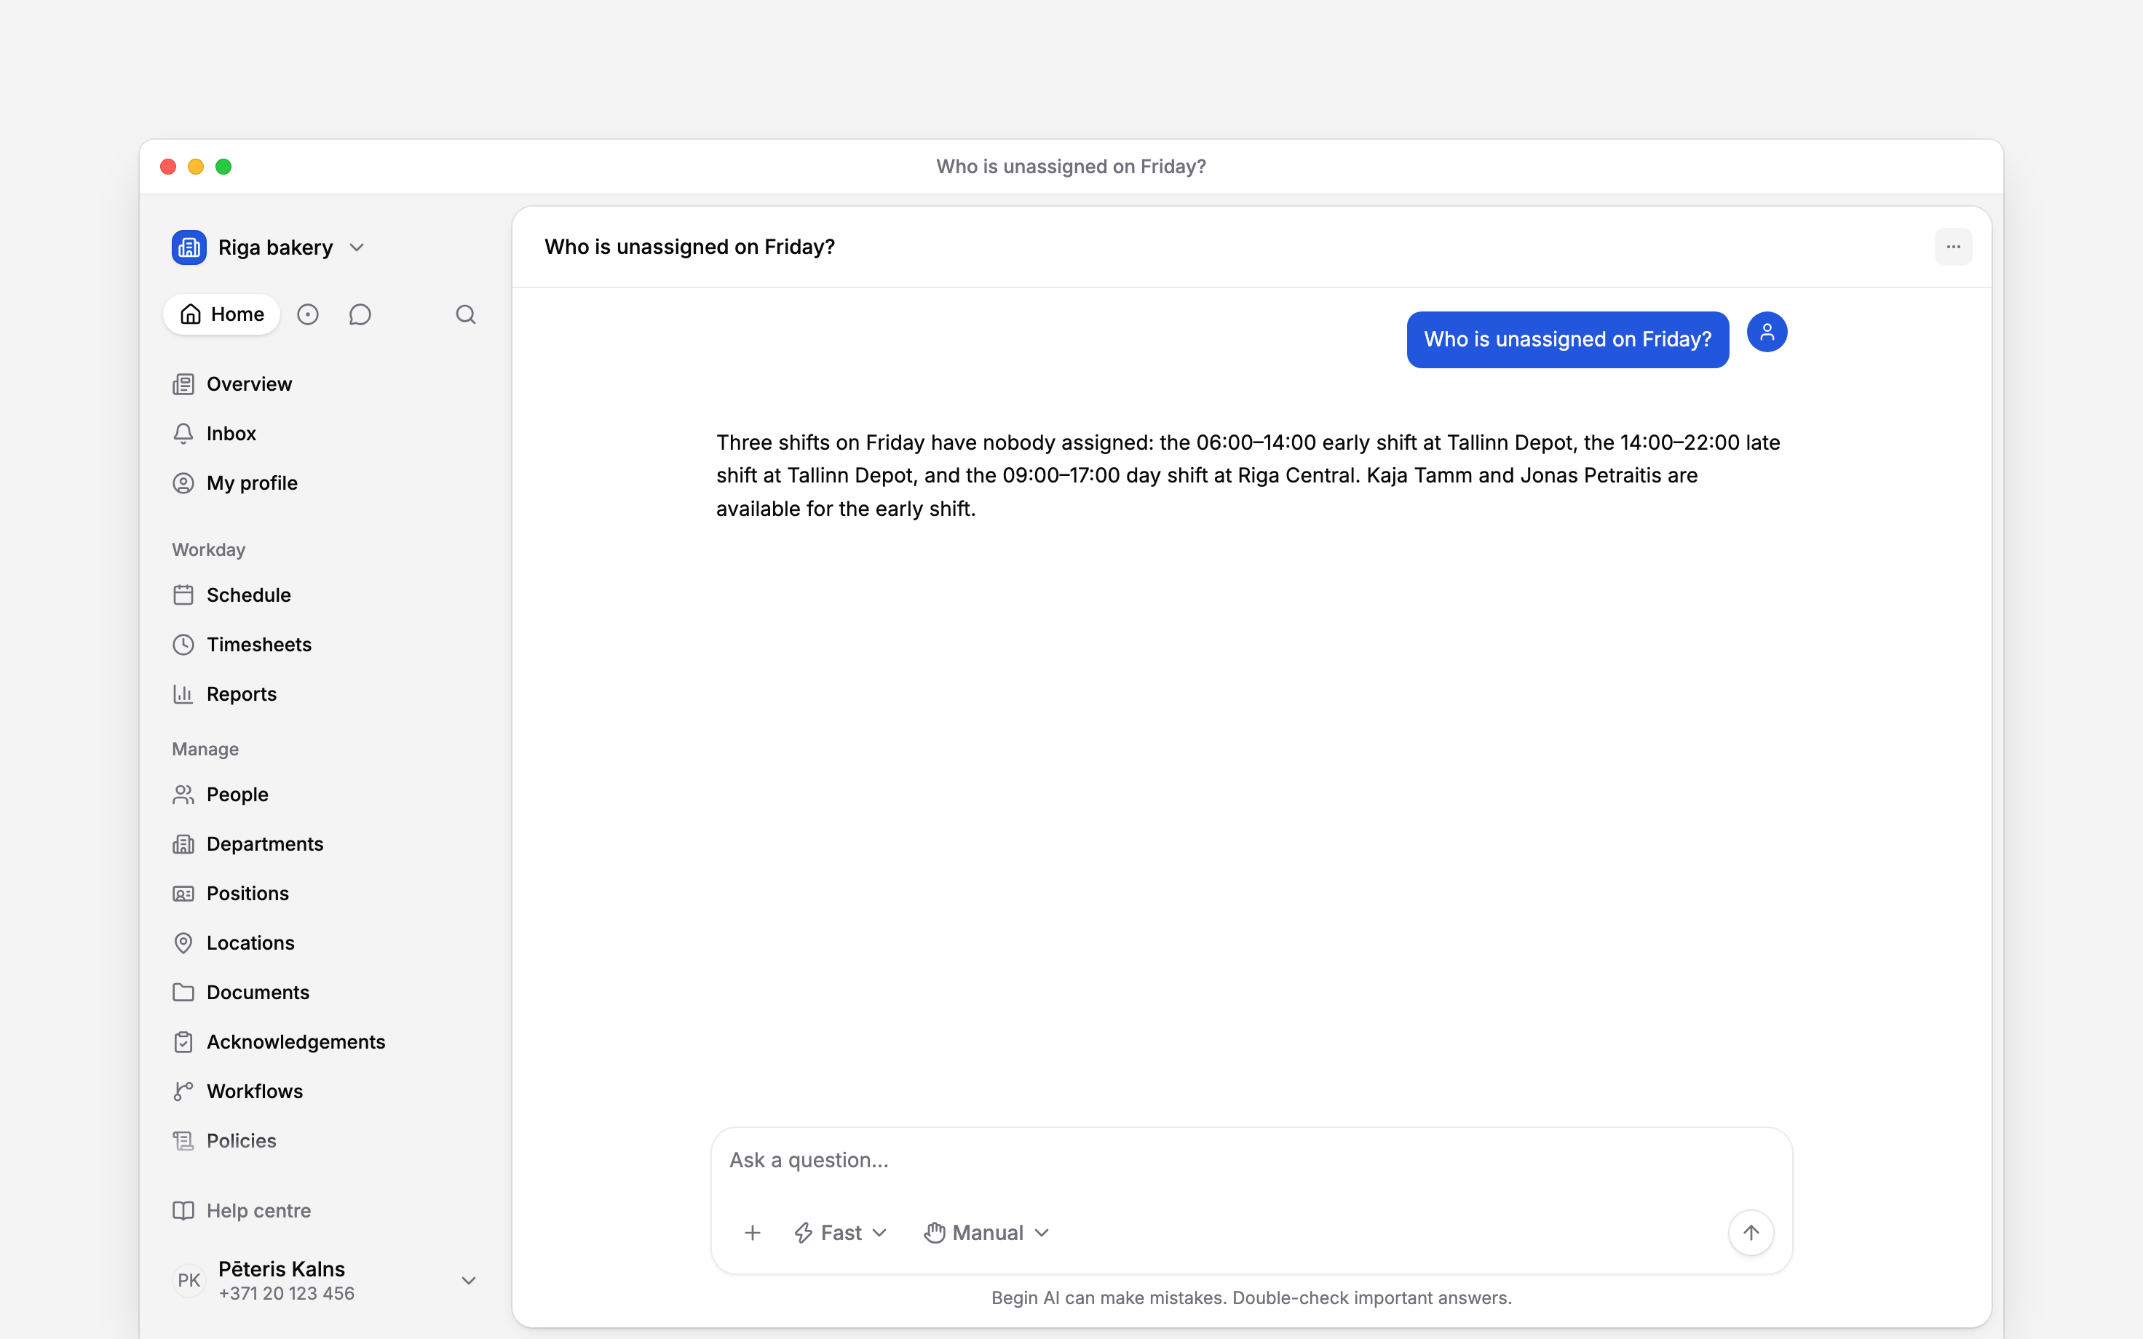The image size is (2143, 1339).
Task: Click the conversation header title text
Action: click(x=690, y=247)
